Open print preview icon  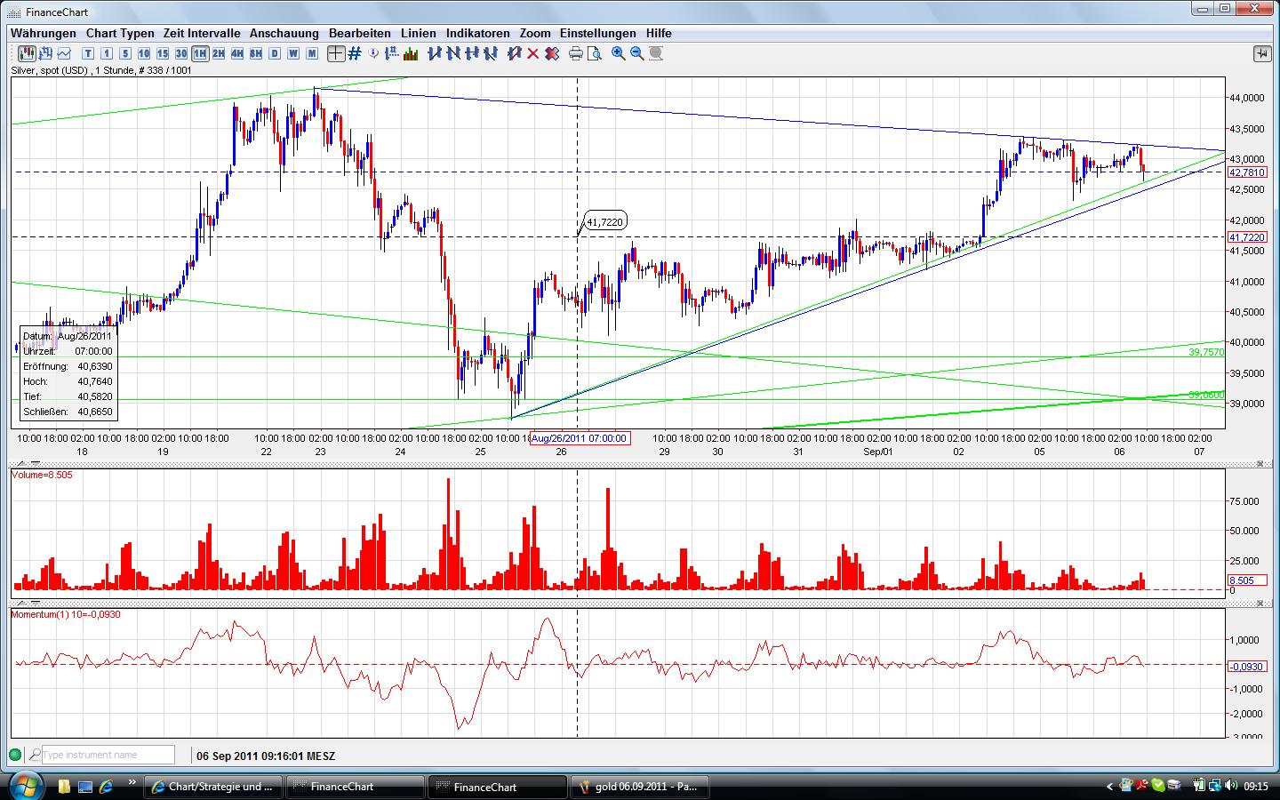point(595,53)
